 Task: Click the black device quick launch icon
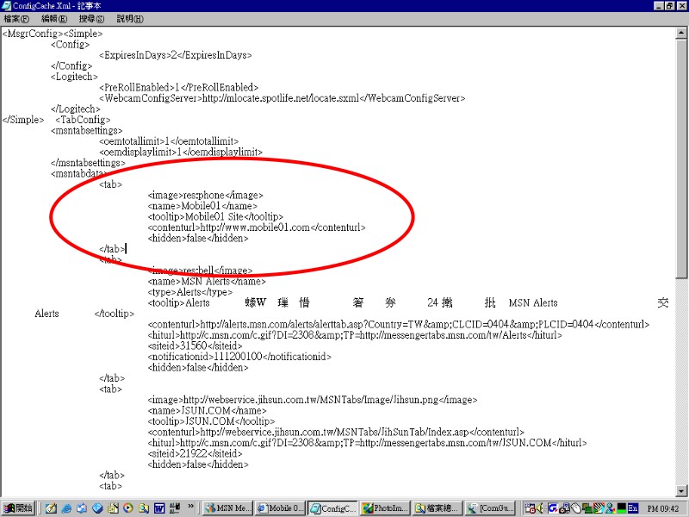tap(175, 508)
